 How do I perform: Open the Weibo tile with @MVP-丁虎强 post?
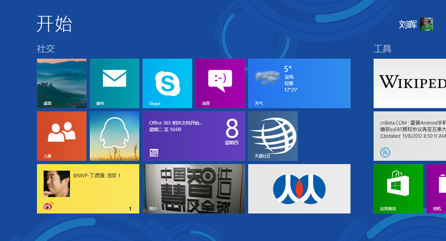(88, 189)
